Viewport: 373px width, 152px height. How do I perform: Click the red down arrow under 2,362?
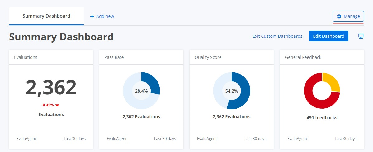tap(57, 106)
